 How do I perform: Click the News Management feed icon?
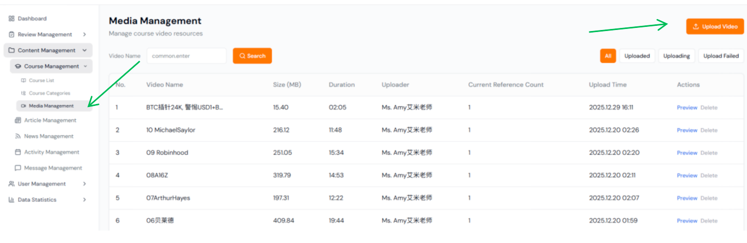(x=18, y=136)
